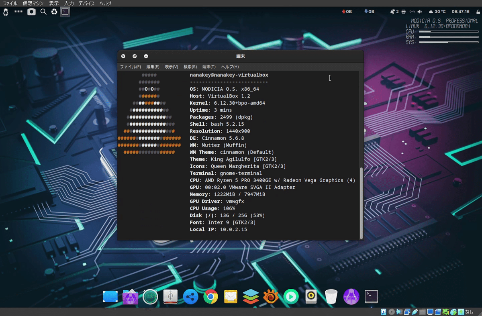Mute audio via the speaker icon in top panel
482x316 pixels.
coord(420,12)
